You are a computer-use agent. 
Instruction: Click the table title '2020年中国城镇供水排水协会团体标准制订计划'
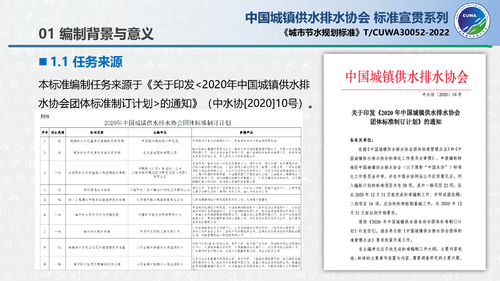[x=167, y=122]
